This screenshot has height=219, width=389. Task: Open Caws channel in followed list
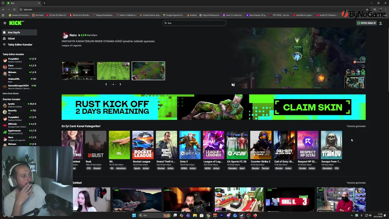(x=19, y=67)
